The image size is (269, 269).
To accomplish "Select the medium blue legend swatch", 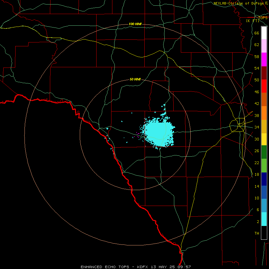I will click(x=264, y=192).
